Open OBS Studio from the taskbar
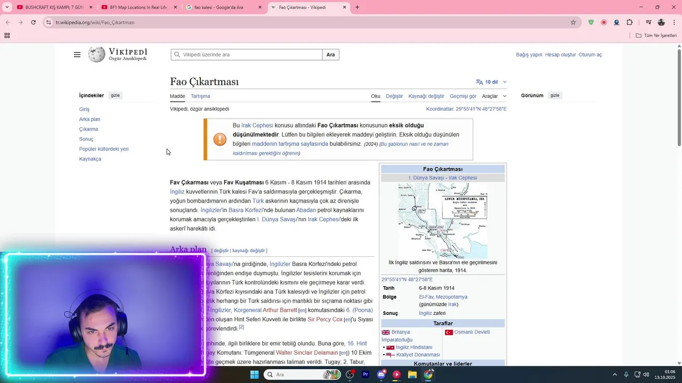Viewport: 682px width, 383px height. coord(350,374)
